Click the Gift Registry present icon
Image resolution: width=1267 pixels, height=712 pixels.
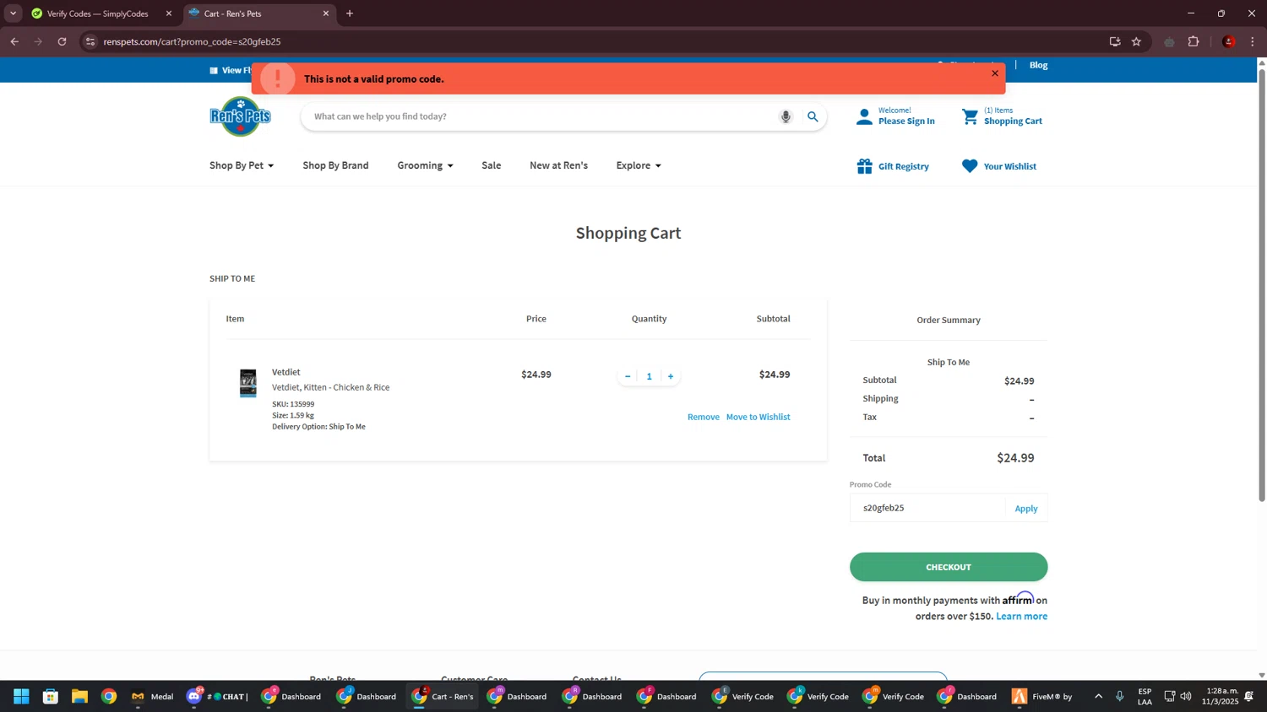pyautogui.click(x=864, y=166)
